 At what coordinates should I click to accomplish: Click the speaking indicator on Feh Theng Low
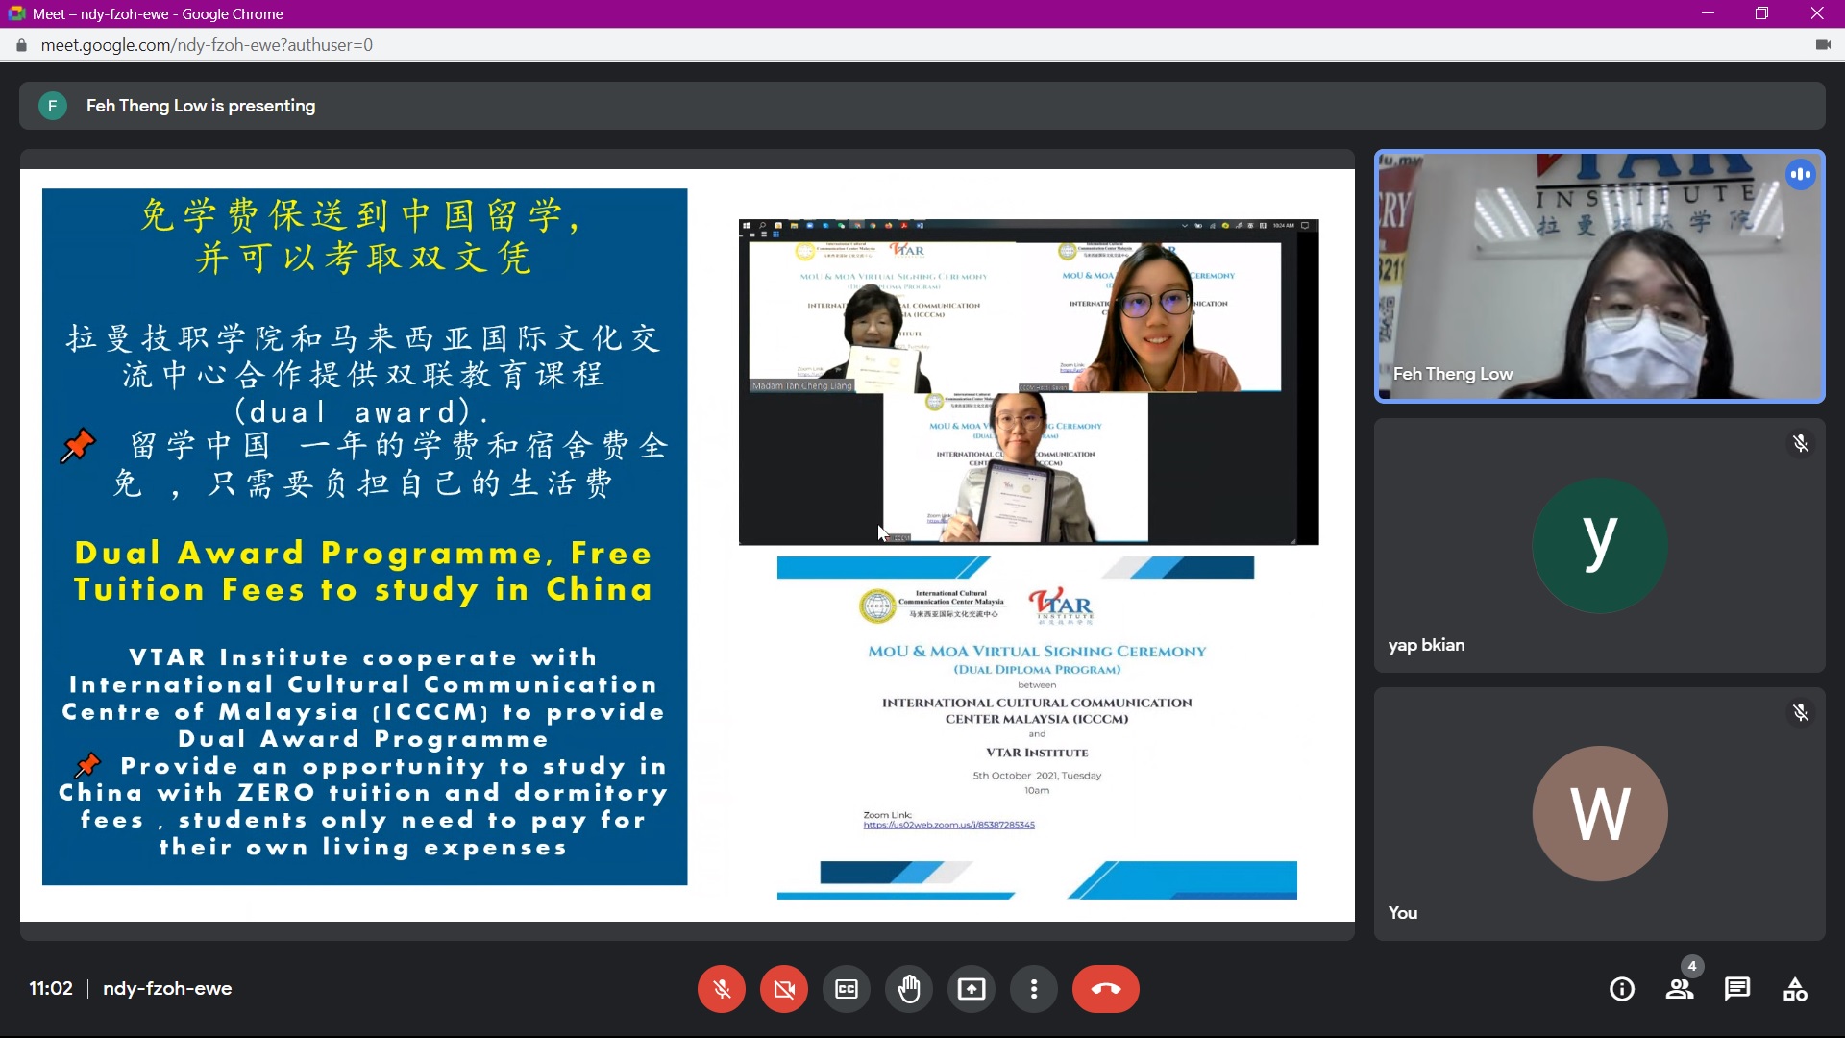click(1801, 174)
